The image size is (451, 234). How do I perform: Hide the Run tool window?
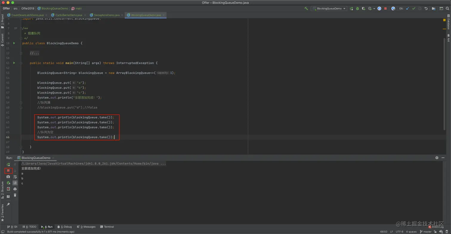(443, 158)
